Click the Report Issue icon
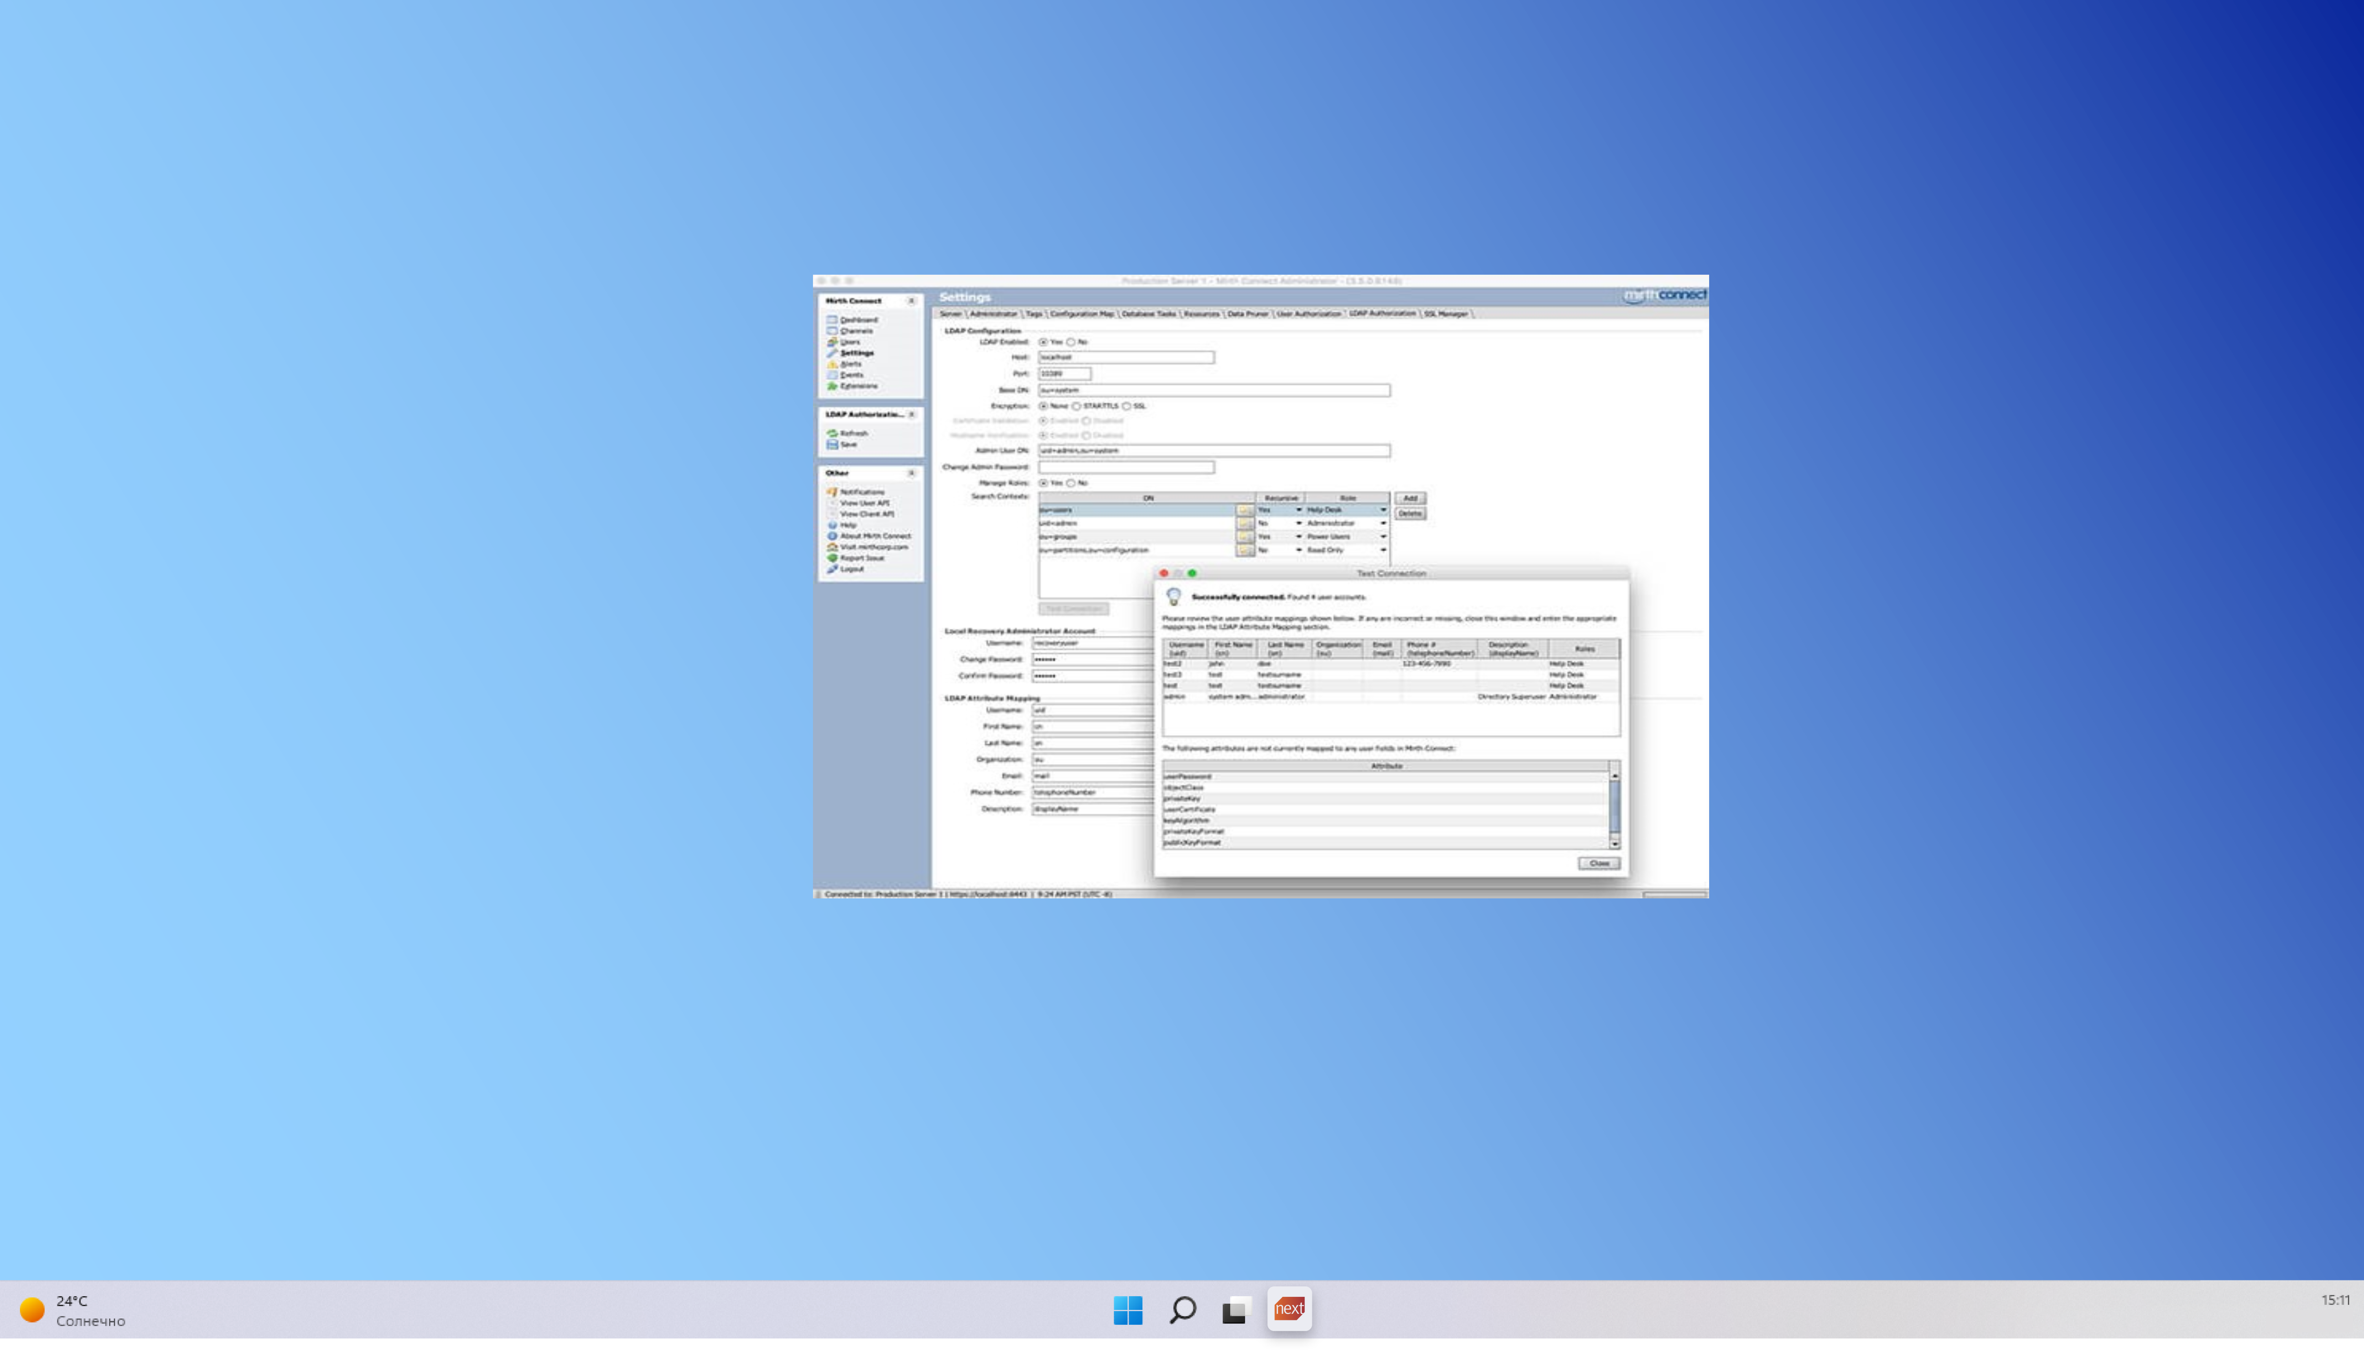The width and height of the screenshot is (2364, 1356). (x=832, y=558)
